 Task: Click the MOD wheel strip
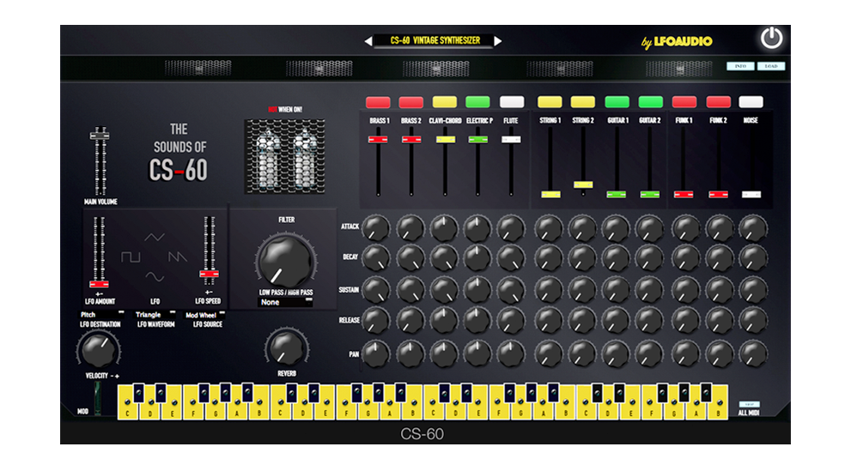98,398
